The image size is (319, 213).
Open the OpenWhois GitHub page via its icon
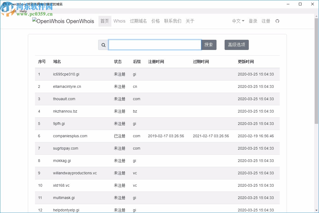coord(277,21)
